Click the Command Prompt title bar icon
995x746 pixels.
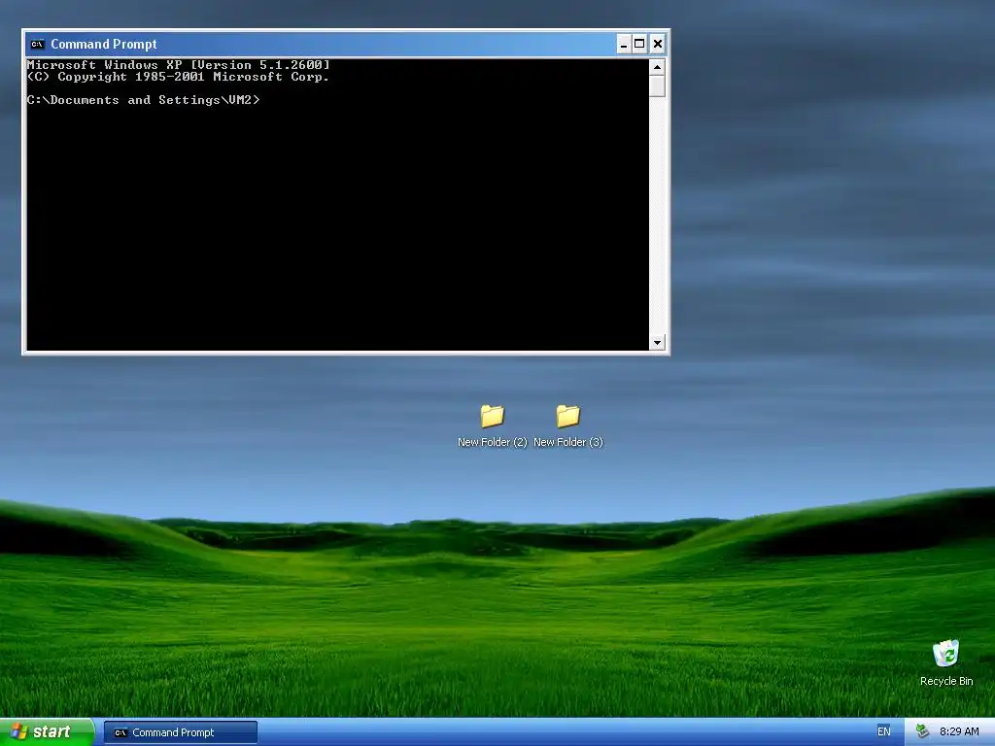38,44
